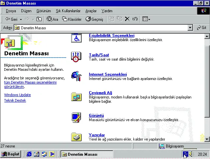Open the Görüntü monitor icon
This screenshot has width=210, height=159.
76,118
